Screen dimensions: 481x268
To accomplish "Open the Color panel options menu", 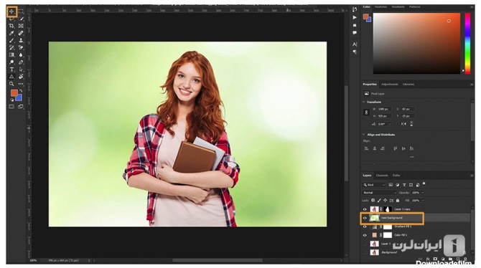I will pyautogui.click(x=472, y=6).
